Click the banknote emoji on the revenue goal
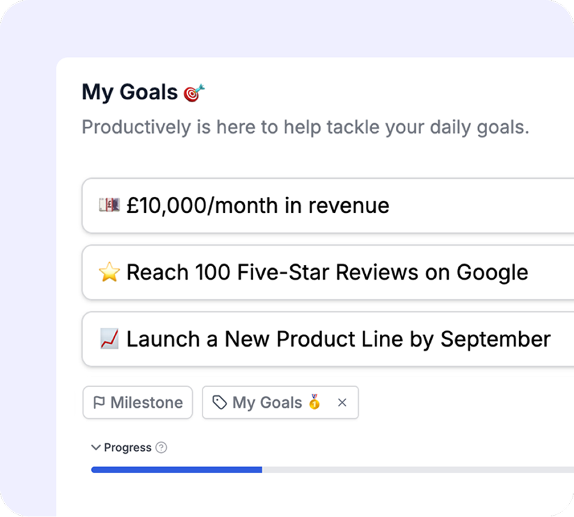 tap(108, 205)
